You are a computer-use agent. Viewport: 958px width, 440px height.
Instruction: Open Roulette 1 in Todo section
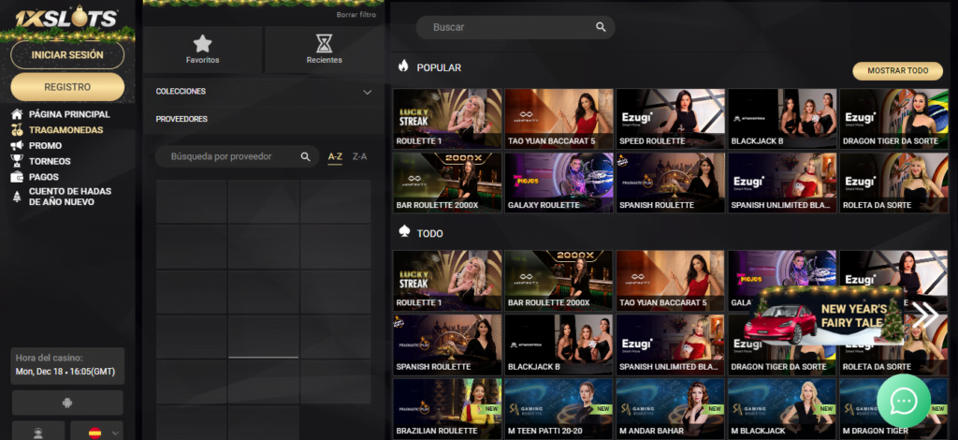[x=447, y=280]
